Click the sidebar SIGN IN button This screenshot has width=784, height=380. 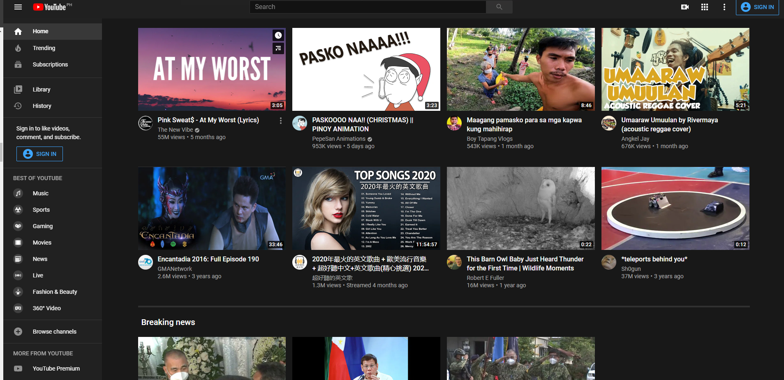[x=40, y=154]
